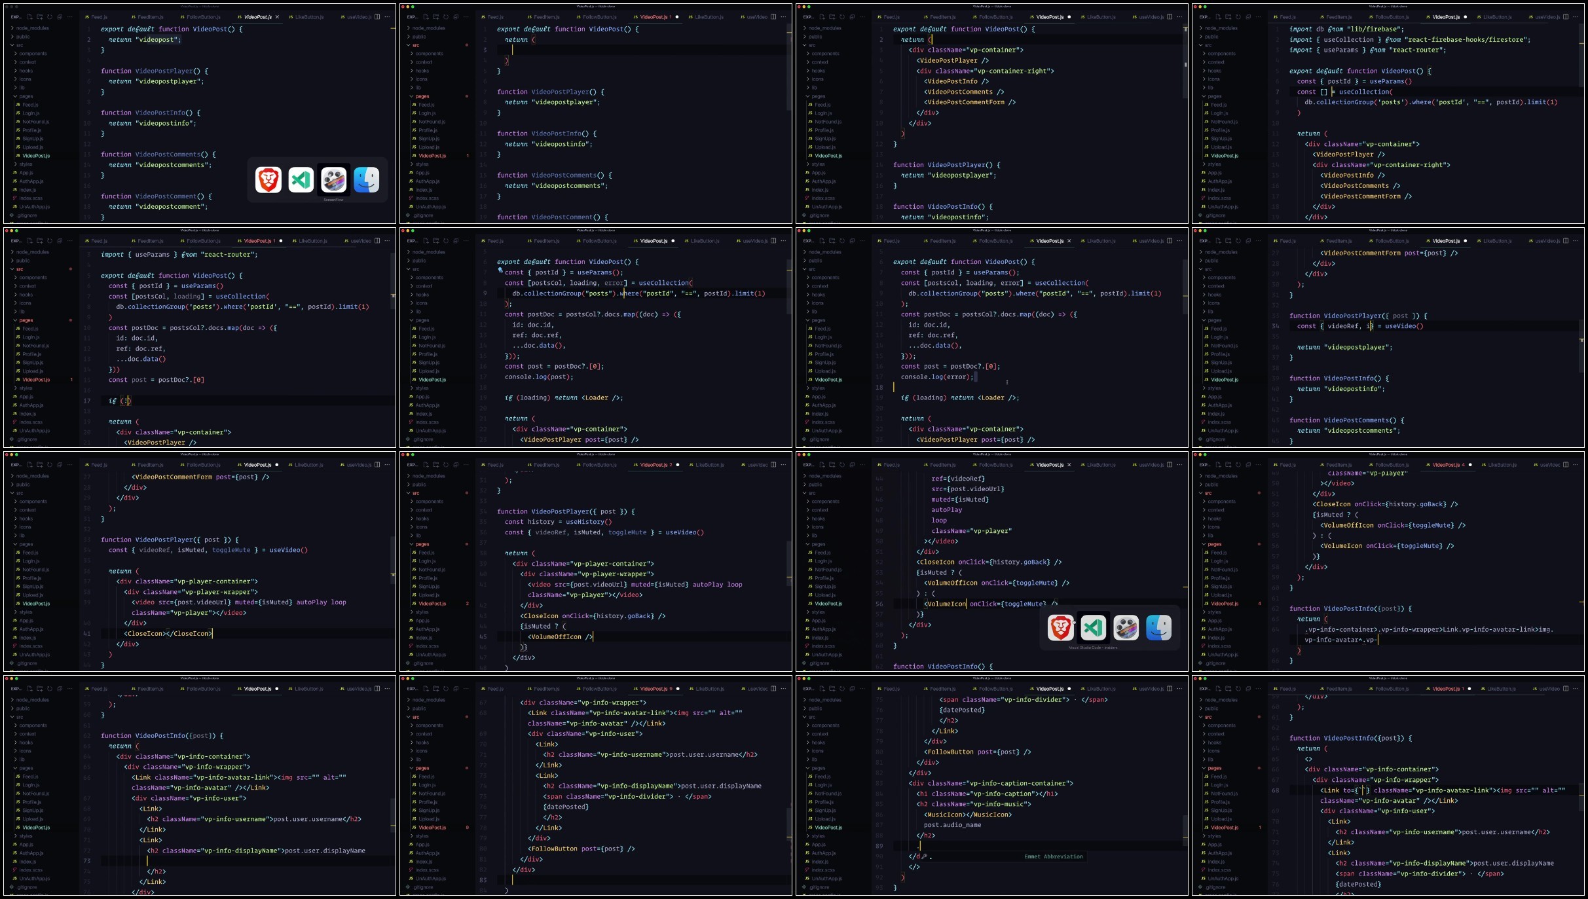1588x899 pixels.
Task: Click line number 83 in VideoPost.js 9 frame
Action: (x=483, y=880)
